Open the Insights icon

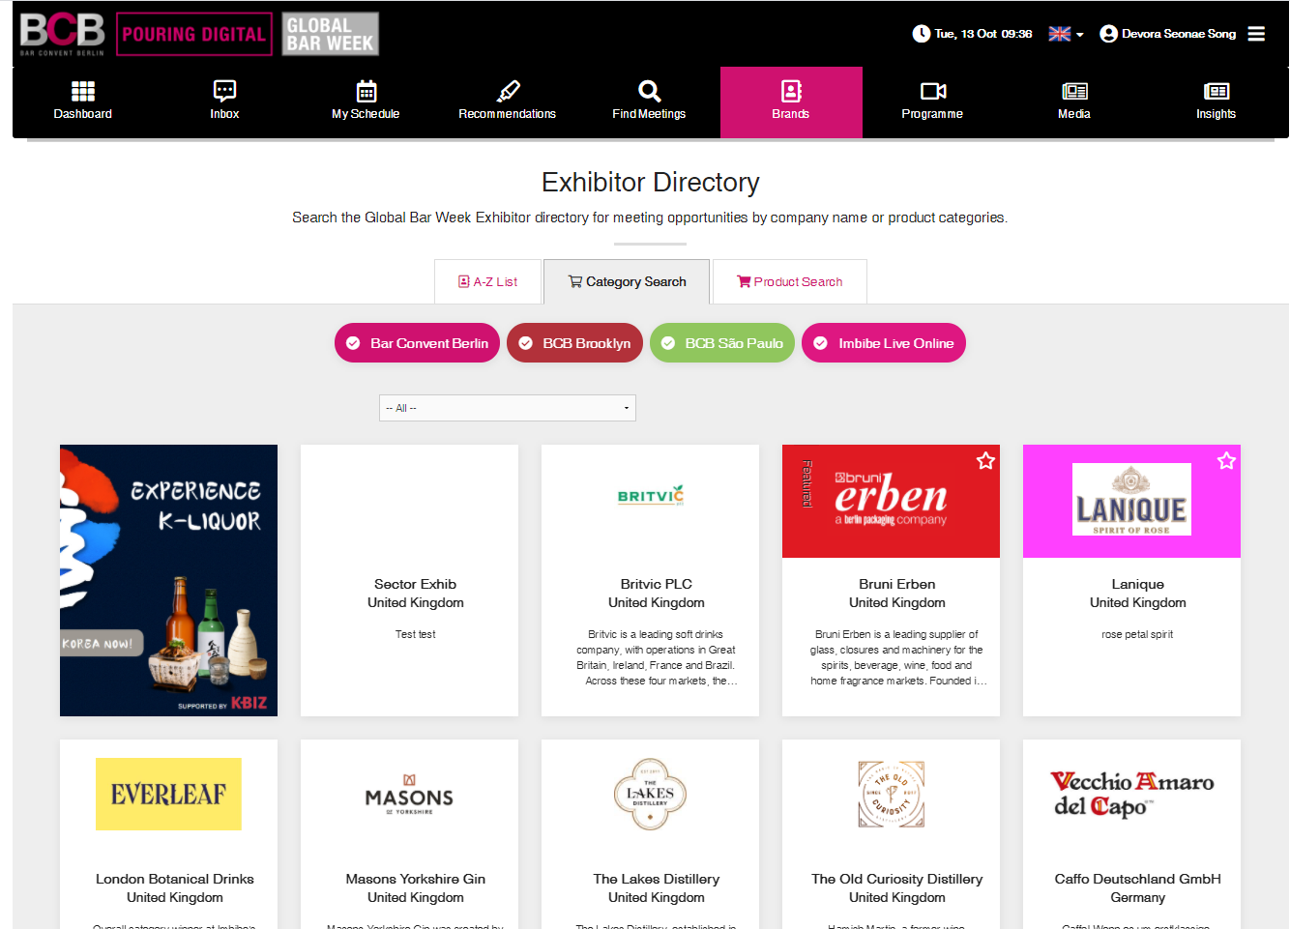[x=1217, y=91]
